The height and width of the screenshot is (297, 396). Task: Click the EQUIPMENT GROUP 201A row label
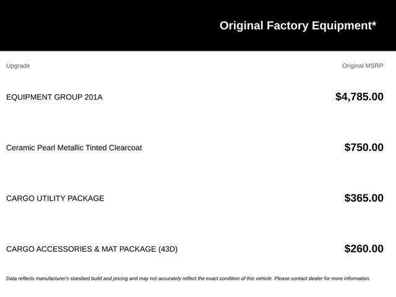(54, 97)
